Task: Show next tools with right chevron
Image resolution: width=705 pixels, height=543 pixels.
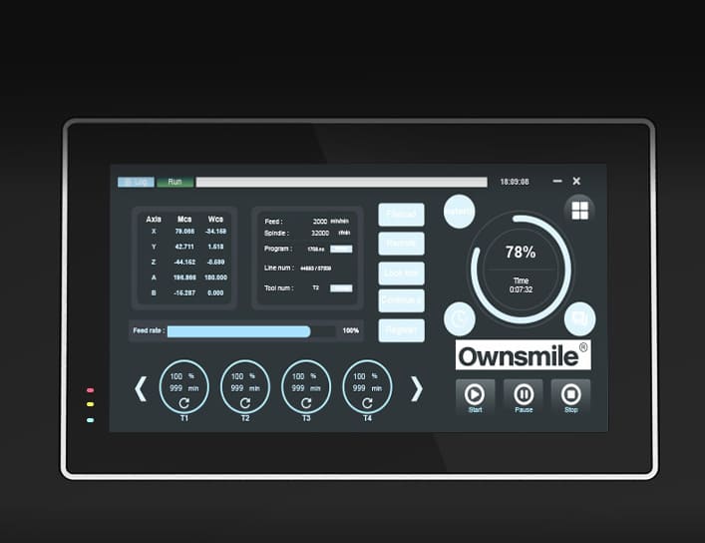Action: coord(417,388)
